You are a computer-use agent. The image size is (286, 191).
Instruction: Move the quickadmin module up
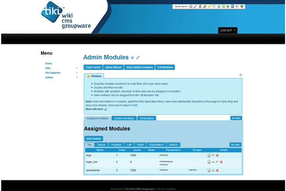[x=213, y=170]
